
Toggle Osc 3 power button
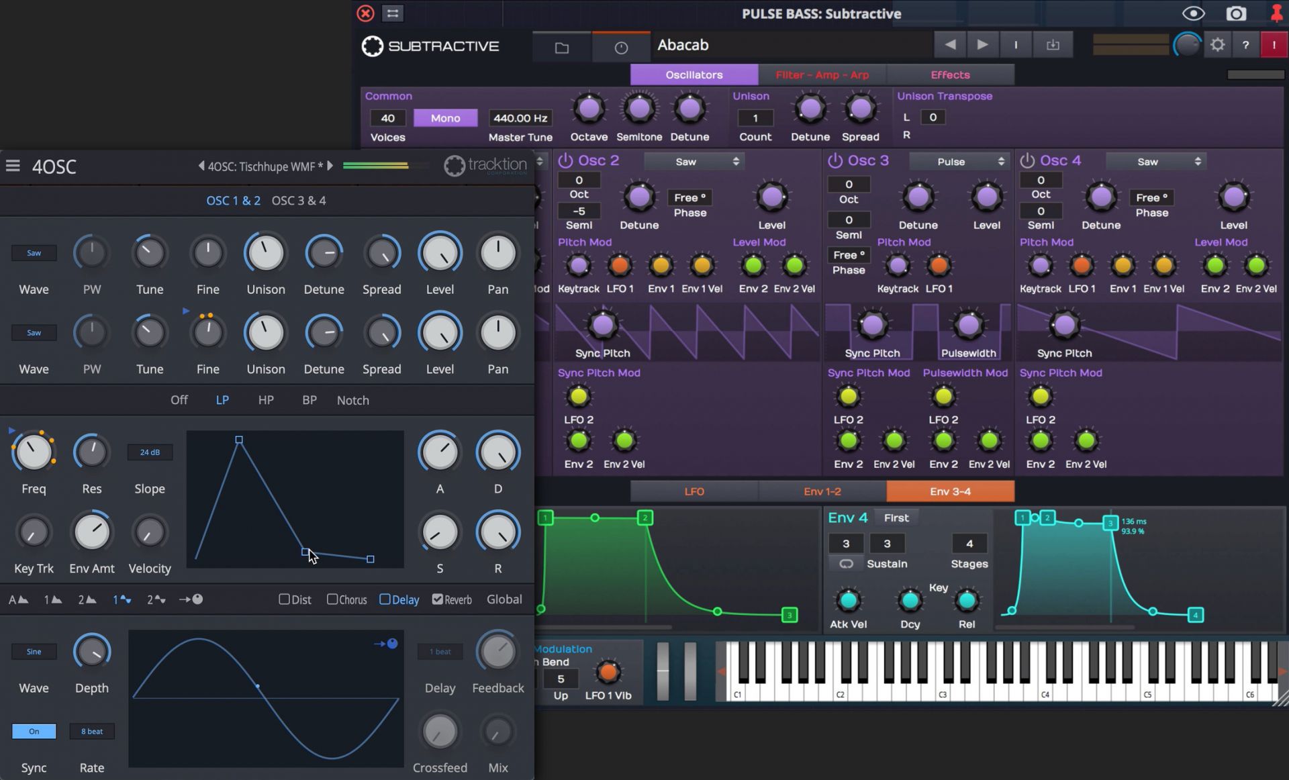834,160
